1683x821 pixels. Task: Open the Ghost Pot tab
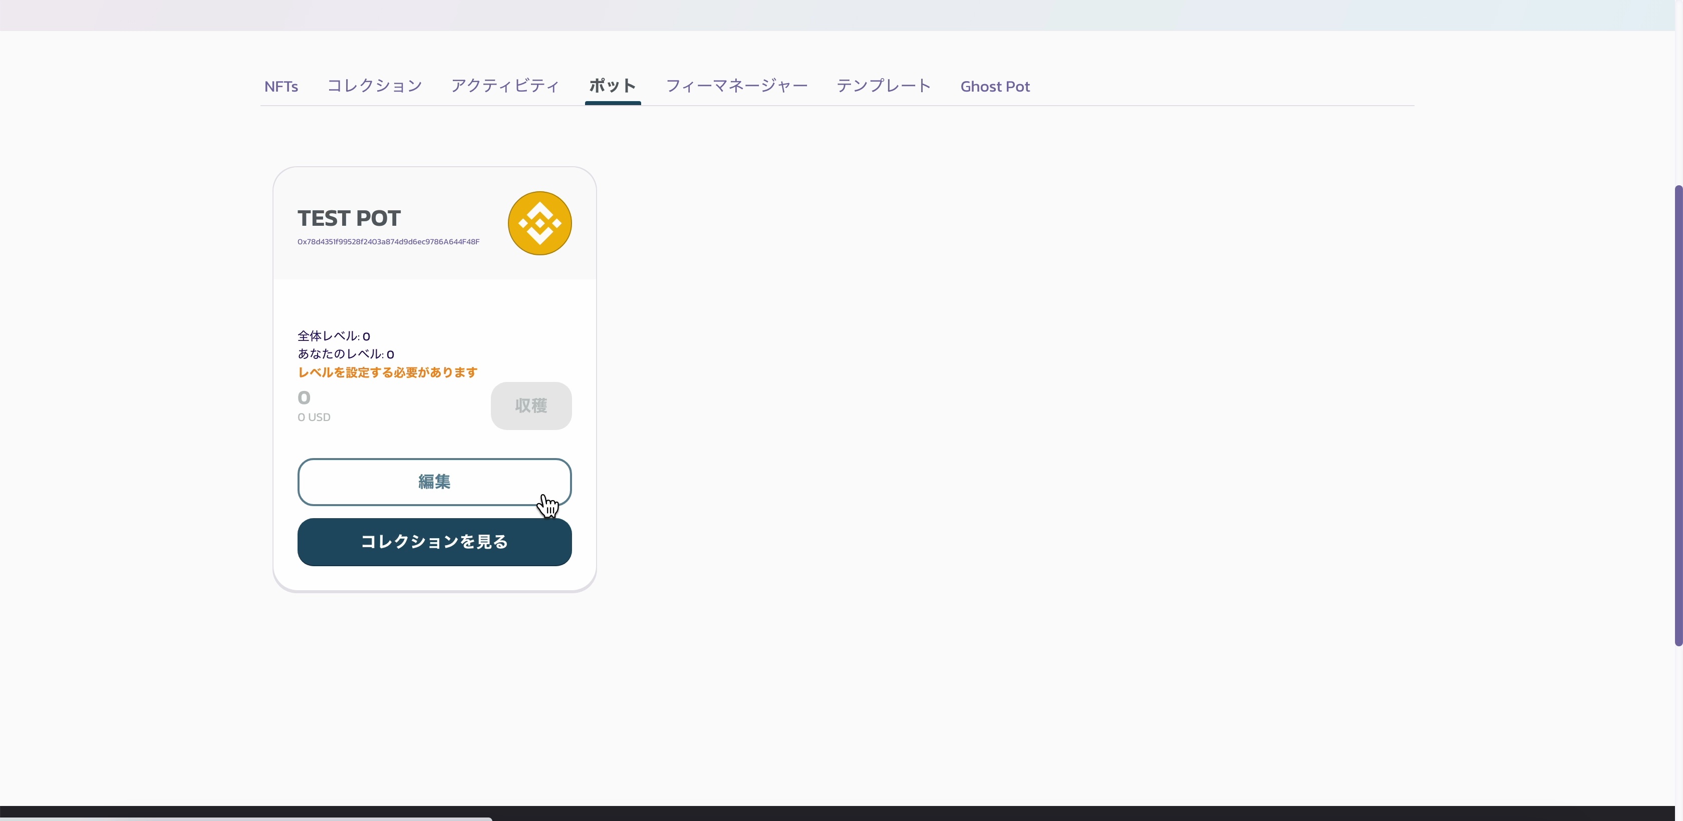994,86
